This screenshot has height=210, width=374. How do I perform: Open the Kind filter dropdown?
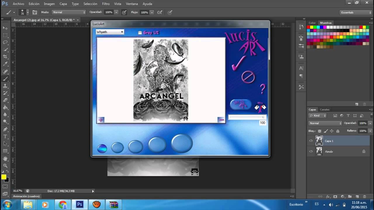tap(318, 116)
